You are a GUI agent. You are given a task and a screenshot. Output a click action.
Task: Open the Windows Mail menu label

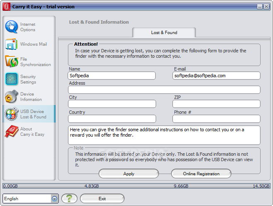(x=34, y=44)
